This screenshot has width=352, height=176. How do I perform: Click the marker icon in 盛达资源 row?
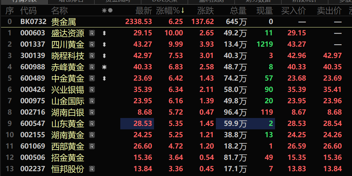(104, 33)
